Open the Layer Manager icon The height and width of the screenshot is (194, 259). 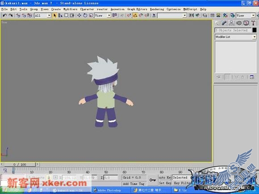point(205,15)
